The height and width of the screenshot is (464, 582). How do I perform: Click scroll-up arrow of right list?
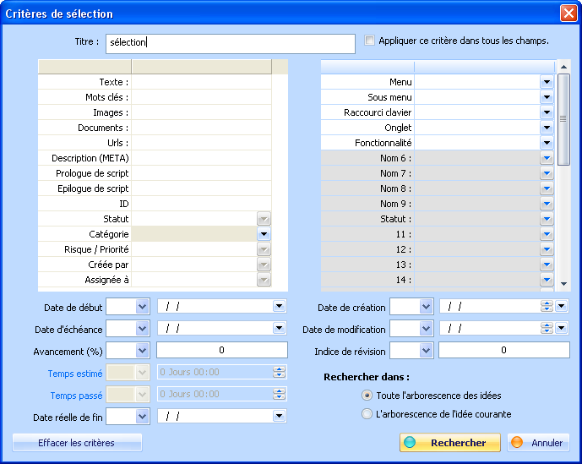click(563, 67)
